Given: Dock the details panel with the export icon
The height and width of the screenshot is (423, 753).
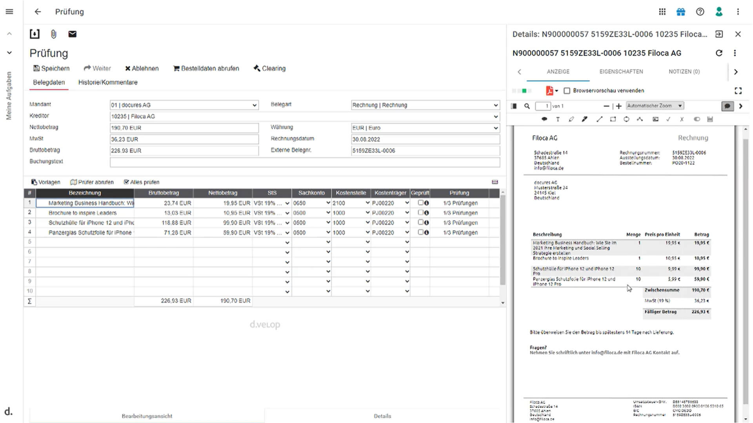Looking at the screenshot, I should (x=719, y=34).
